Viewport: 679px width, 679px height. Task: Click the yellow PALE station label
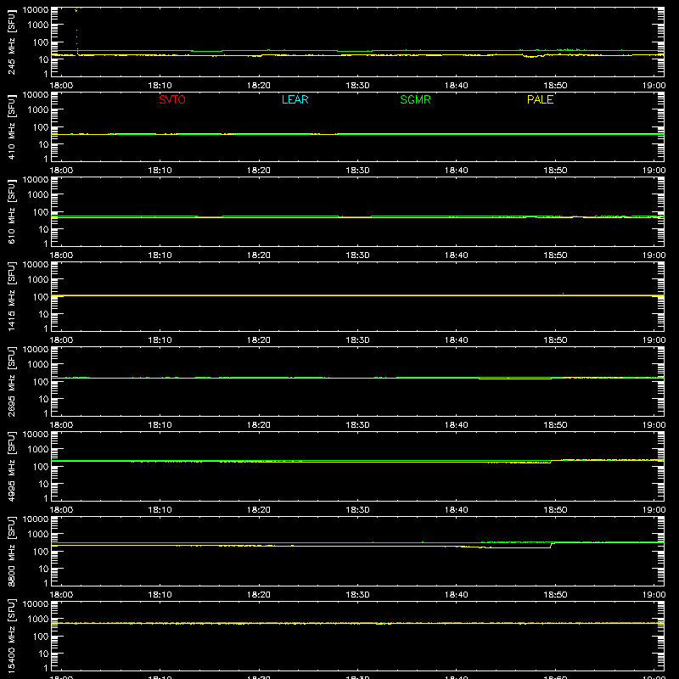540,99
